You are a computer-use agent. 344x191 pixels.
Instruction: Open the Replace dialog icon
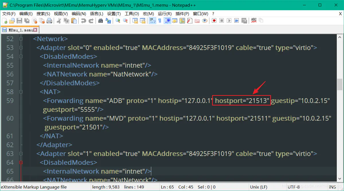point(108,21)
